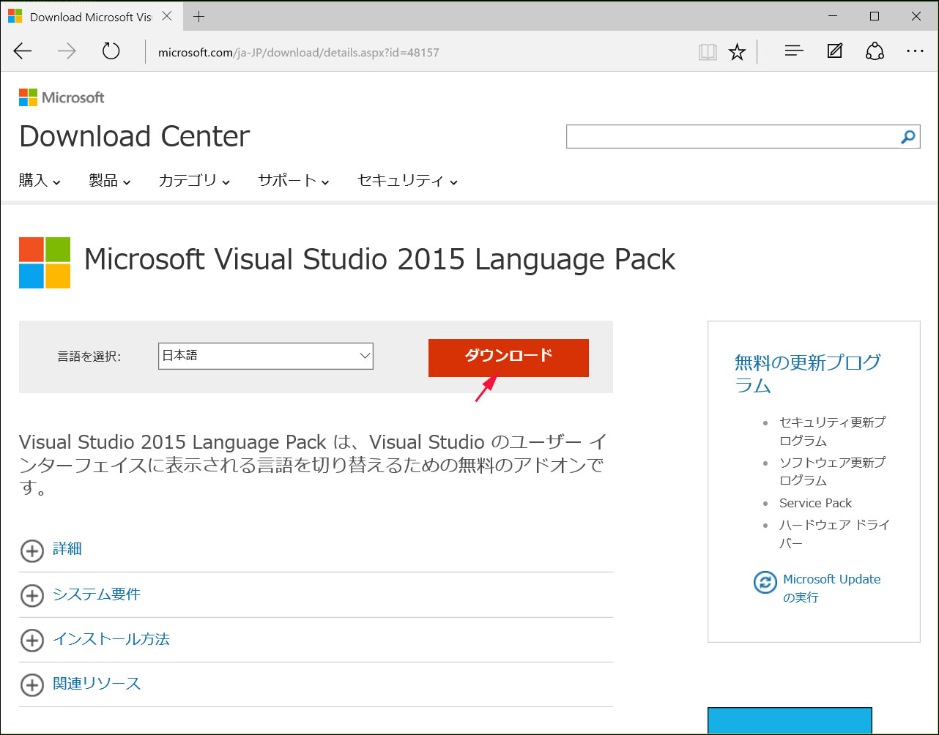Image resolution: width=939 pixels, height=735 pixels.
Task: Click the Visual Studio Language Pack logo
Action: point(45,262)
